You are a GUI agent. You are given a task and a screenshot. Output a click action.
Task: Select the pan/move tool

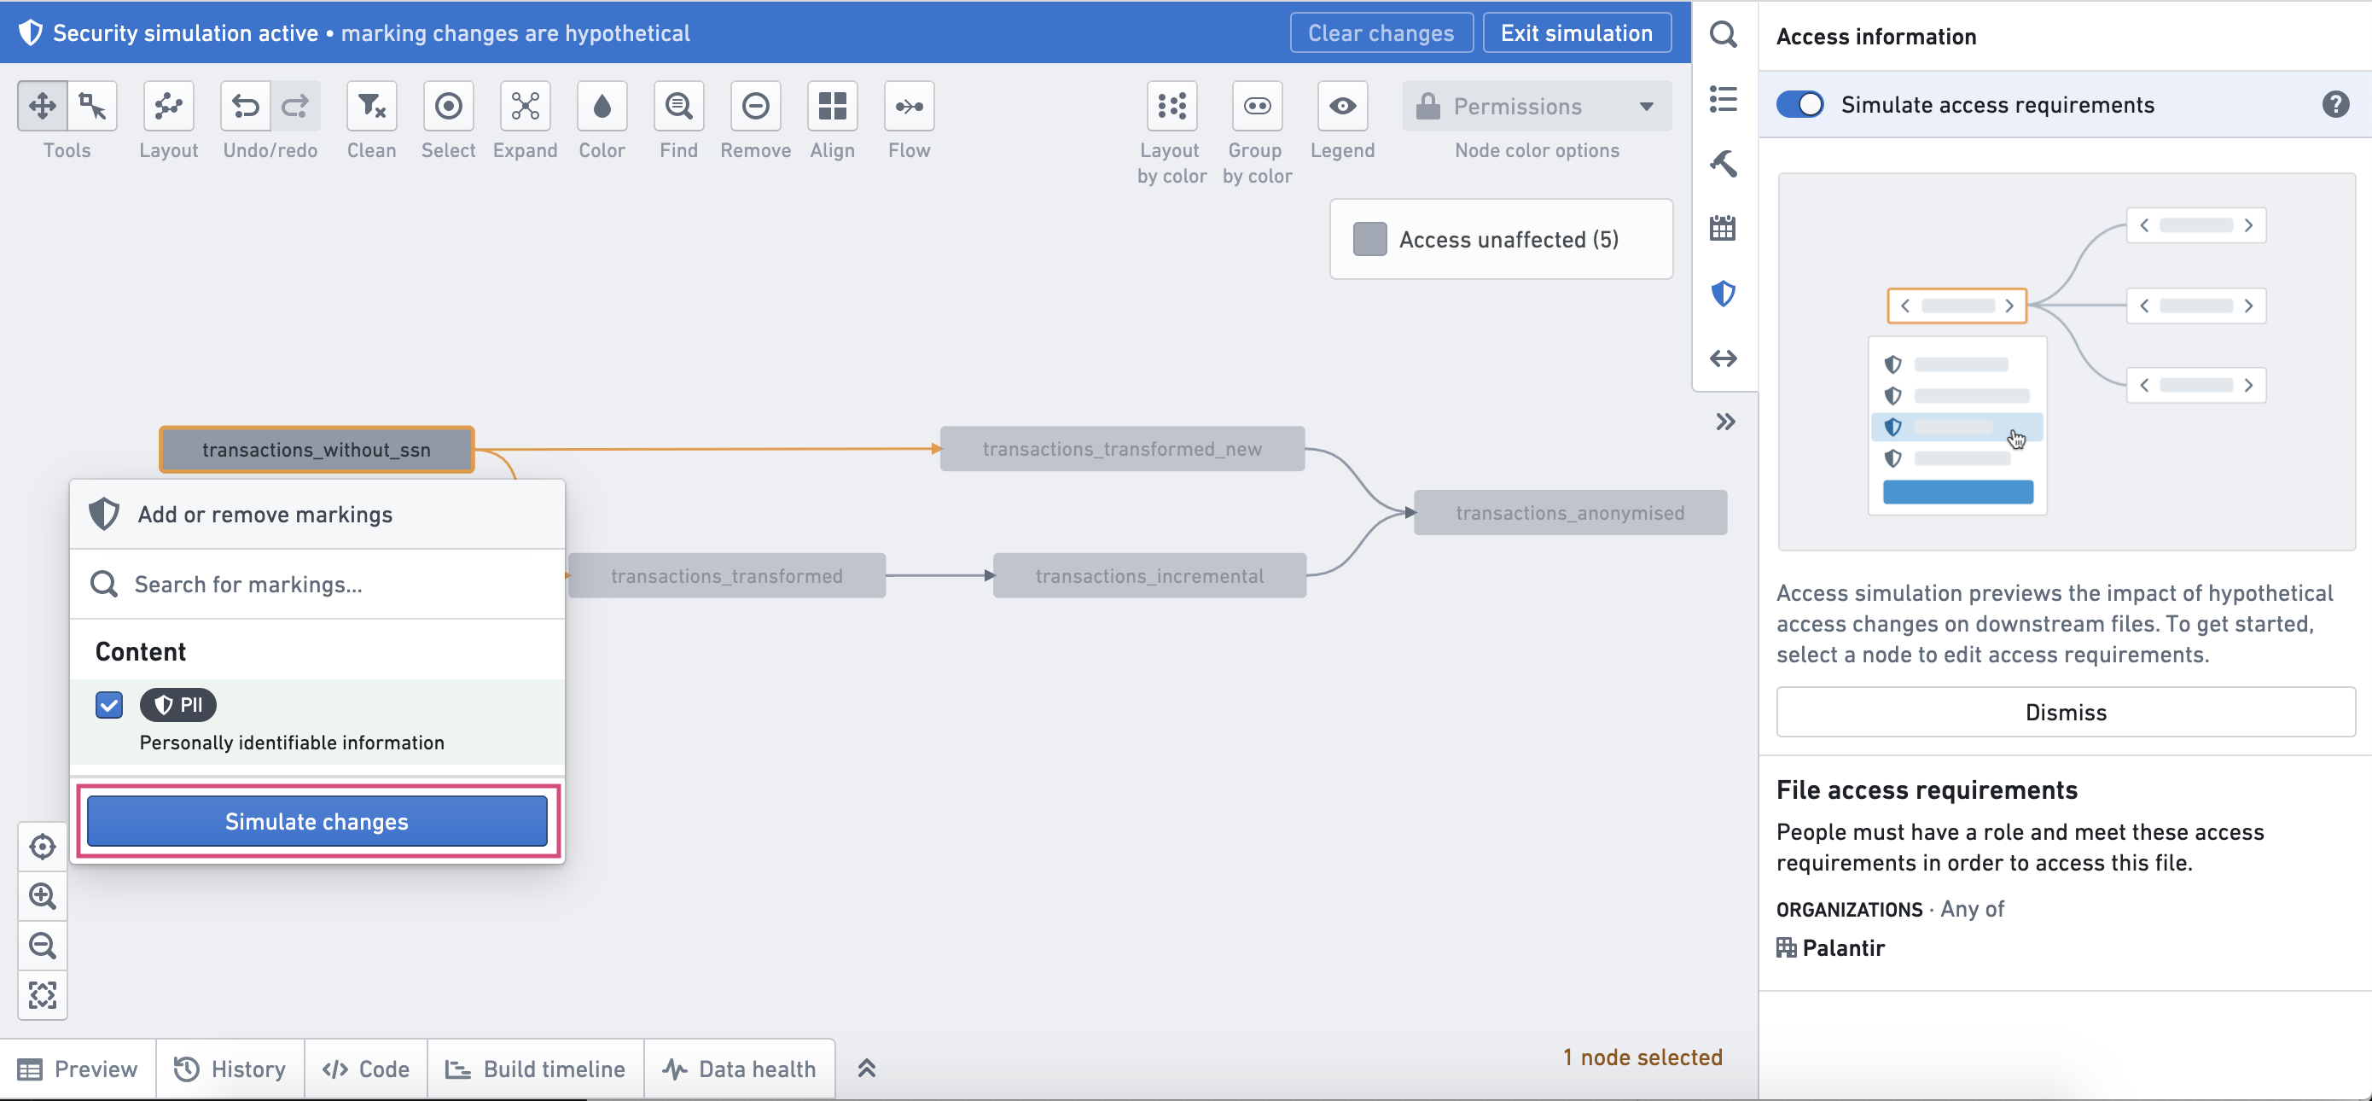pyautogui.click(x=43, y=106)
